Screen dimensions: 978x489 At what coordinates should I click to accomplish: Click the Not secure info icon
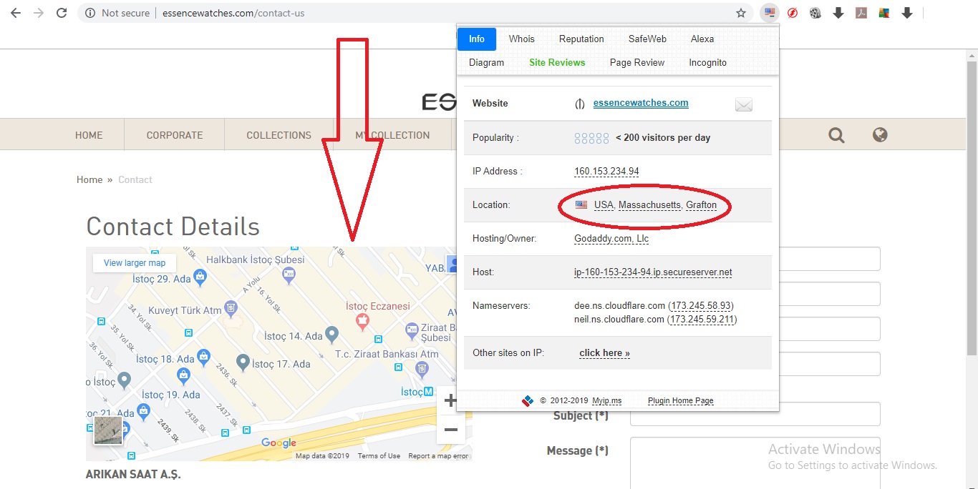(90, 13)
